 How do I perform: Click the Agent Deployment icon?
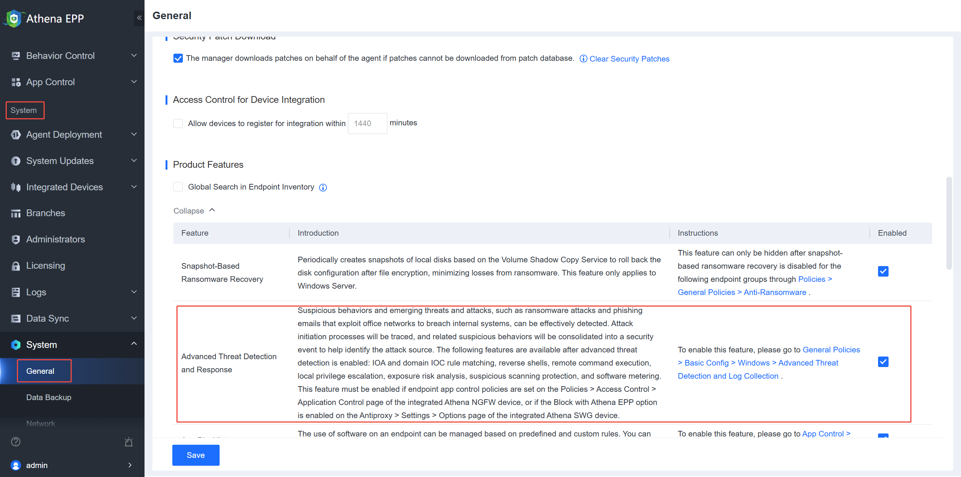click(16, 135)
